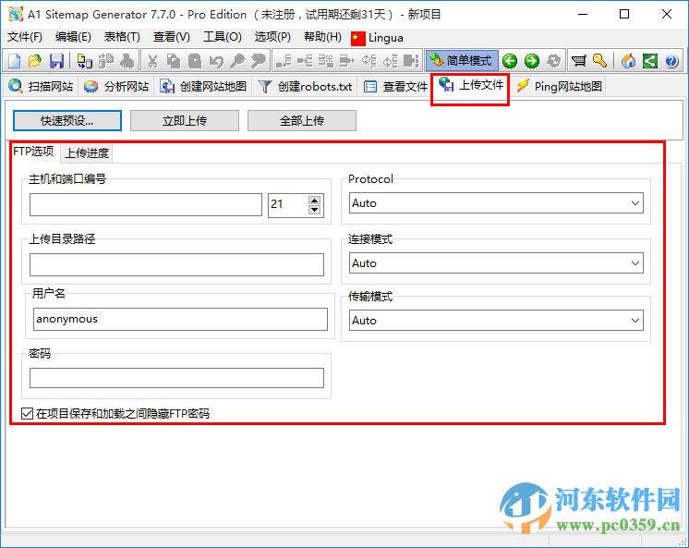
Task: Open help with the blue question icon
Action: click(671, 61)
